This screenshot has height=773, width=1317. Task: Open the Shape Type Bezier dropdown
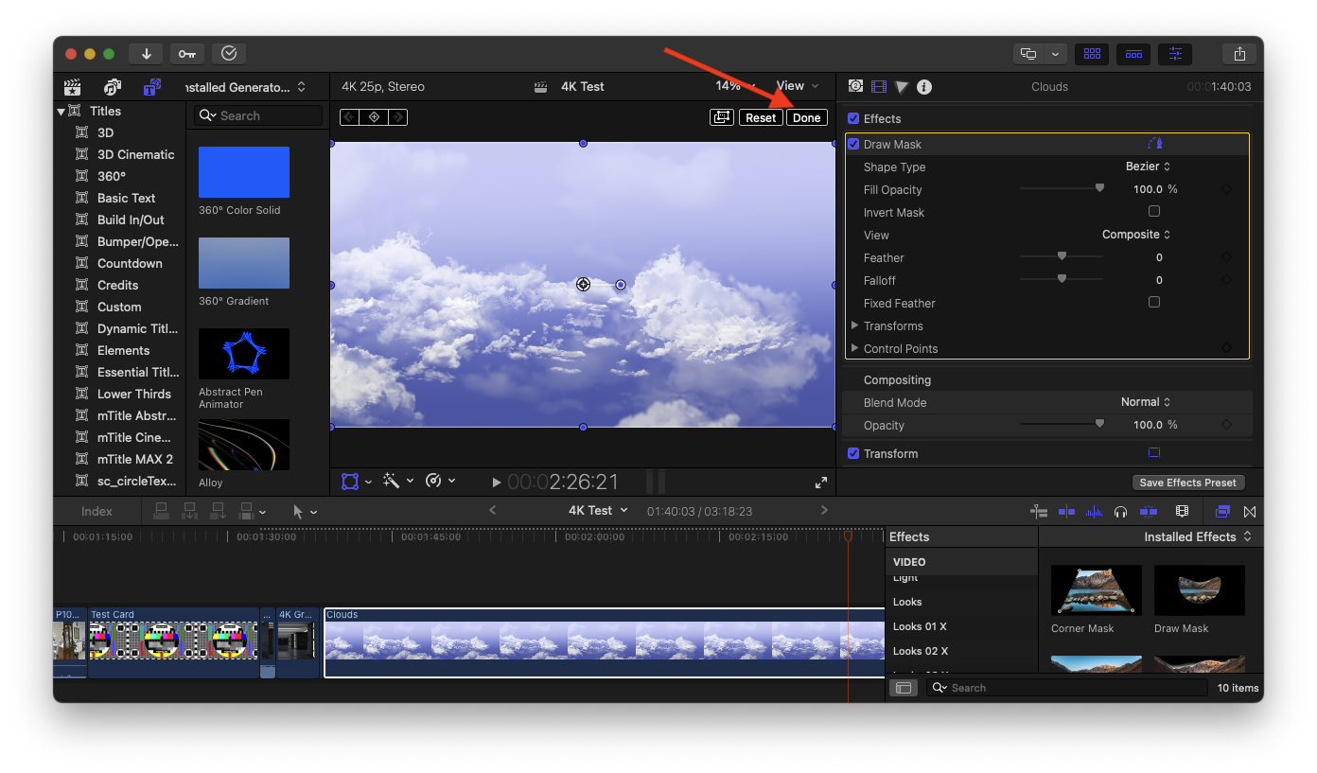pos(1148,167)
